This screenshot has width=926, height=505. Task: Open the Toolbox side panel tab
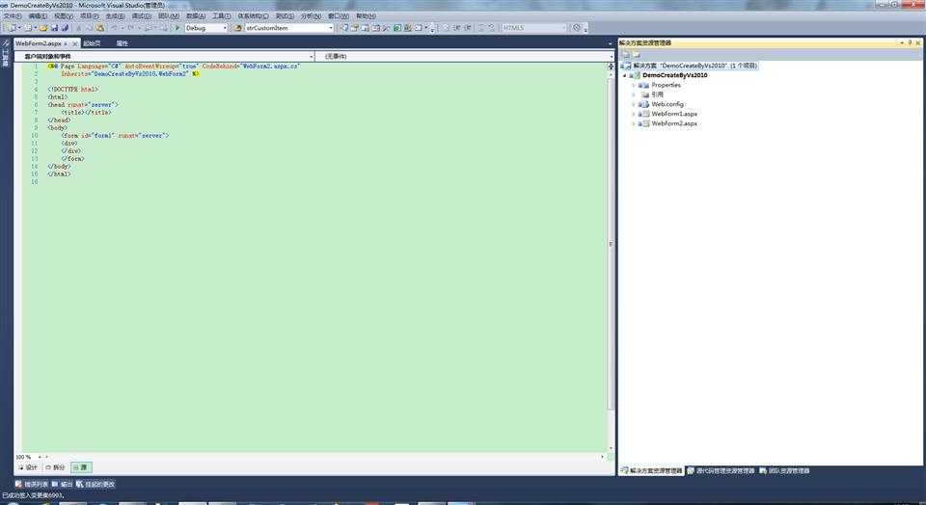pos(6,54)
